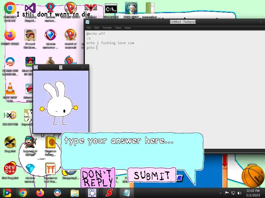Screen dimensions: 265x198
Task: Open Firefox from the taskbar
Action: point(40,193)
